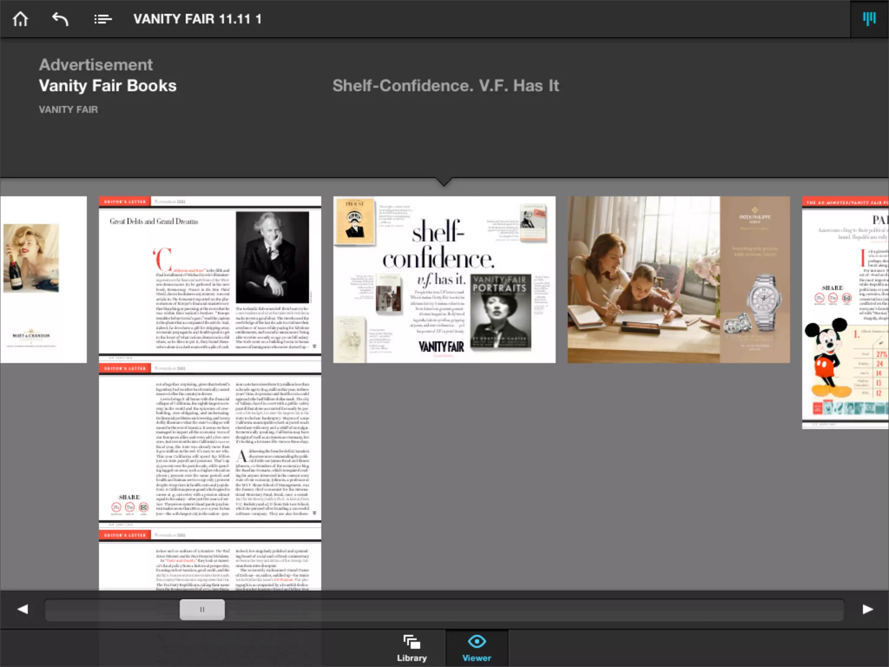Open the Editor's Letter first page thumbnail
Image resolution: width=889 pixels, height=667 pixels.
click(210, 276)
